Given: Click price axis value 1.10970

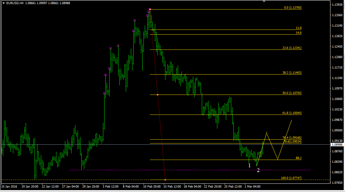Looking at the screenshot, I should 337,89.
